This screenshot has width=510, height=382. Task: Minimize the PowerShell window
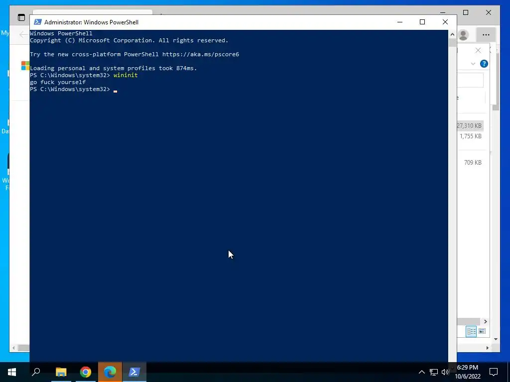pos(400,22)
